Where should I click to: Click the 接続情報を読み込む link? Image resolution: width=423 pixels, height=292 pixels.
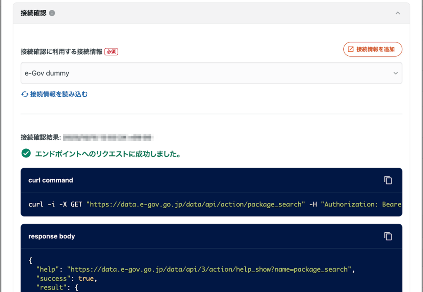[x=59, y=94]
